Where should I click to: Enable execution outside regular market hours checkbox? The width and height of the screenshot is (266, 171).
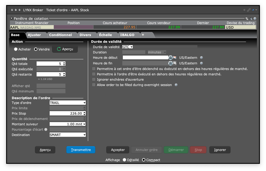(x=94, y=74)
